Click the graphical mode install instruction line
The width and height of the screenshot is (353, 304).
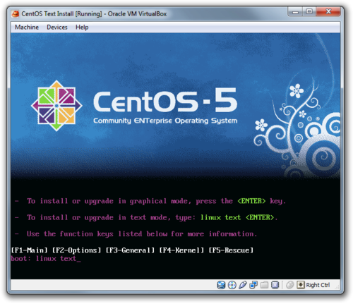coord(150,201)
